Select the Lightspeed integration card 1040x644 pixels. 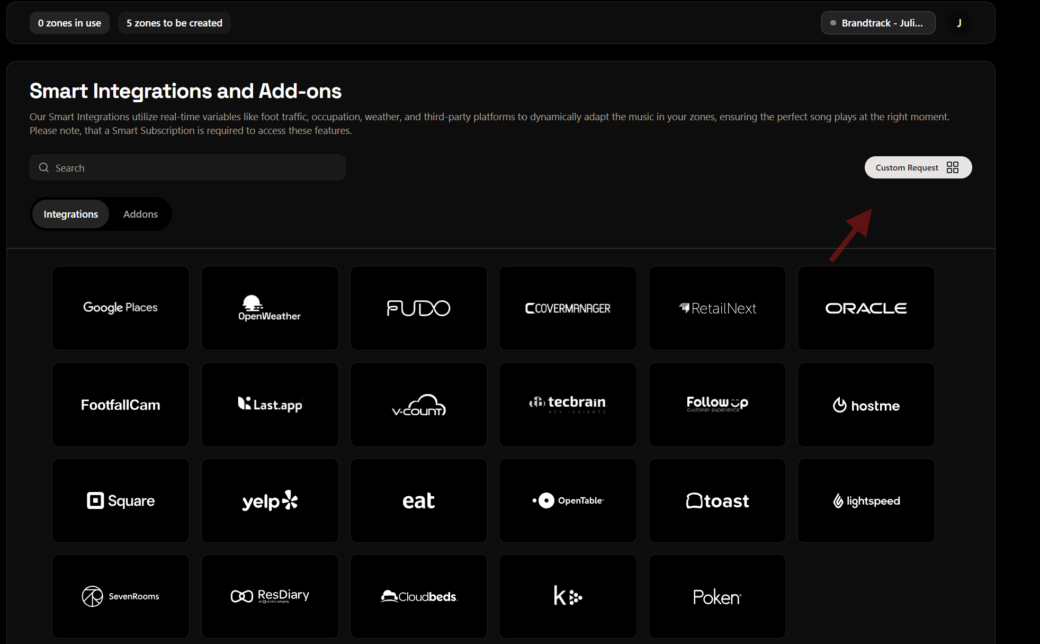866,500
